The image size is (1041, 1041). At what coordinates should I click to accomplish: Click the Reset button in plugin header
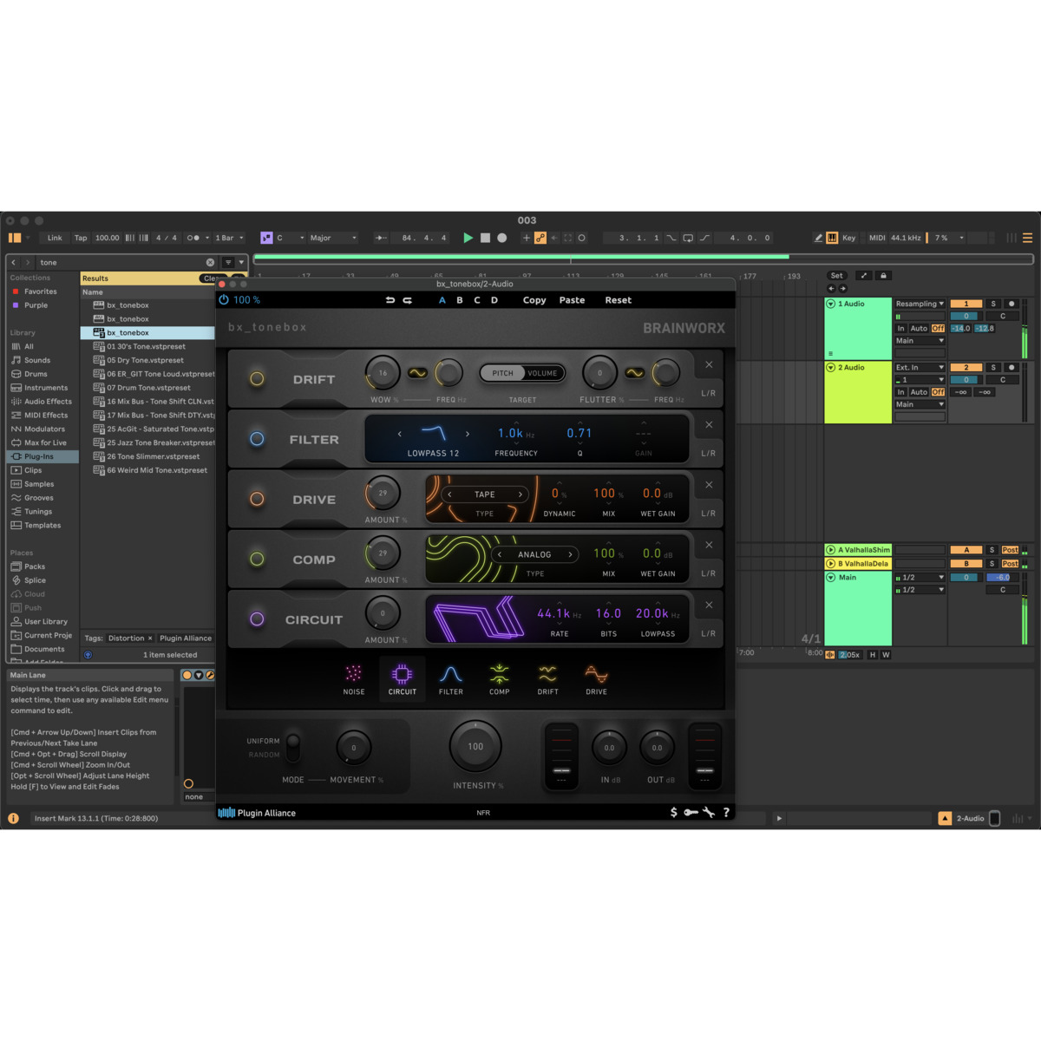[619, 300]
